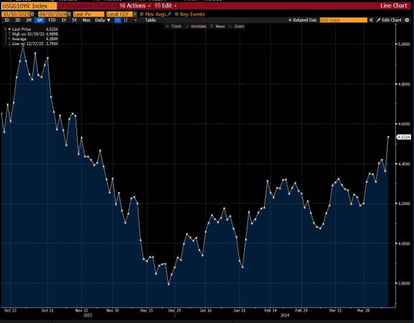414x323 pixels.
Task: Enable the Mov Avgs checkbox
Action: pyautogui.click(x=142, y=13)
